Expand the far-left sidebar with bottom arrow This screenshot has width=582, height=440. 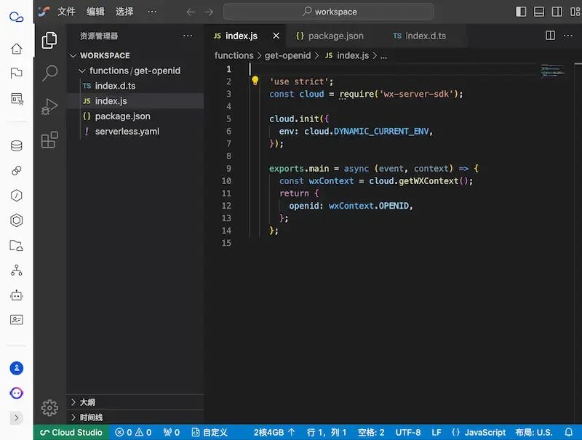pos(16,418)
